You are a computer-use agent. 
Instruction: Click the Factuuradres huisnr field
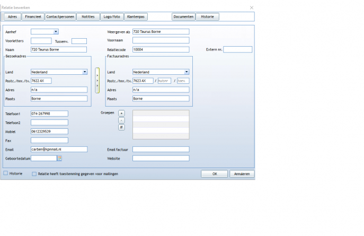point(164,81)
